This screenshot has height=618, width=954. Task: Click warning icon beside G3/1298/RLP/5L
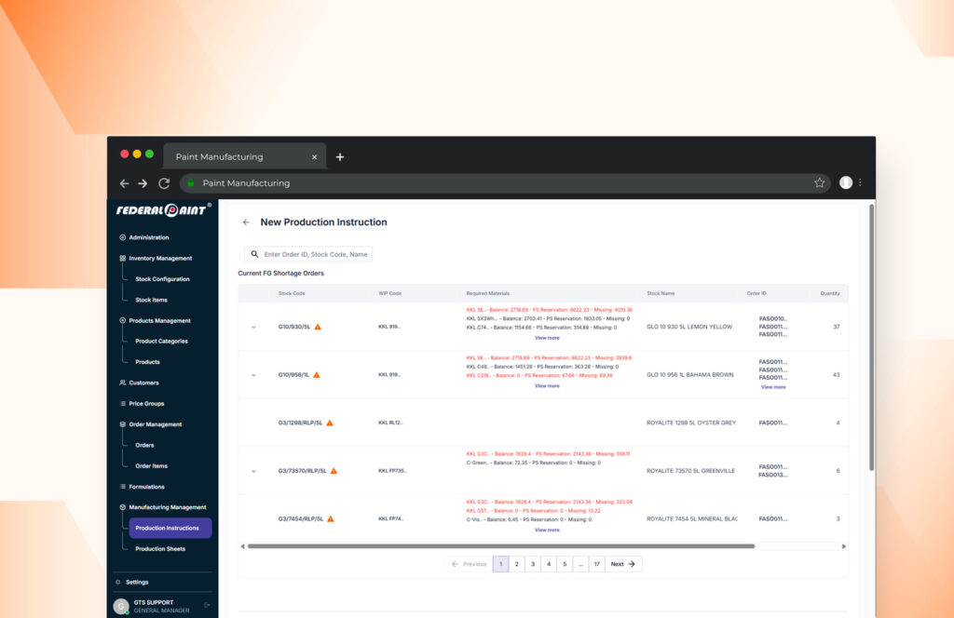(x=330, y=423)
